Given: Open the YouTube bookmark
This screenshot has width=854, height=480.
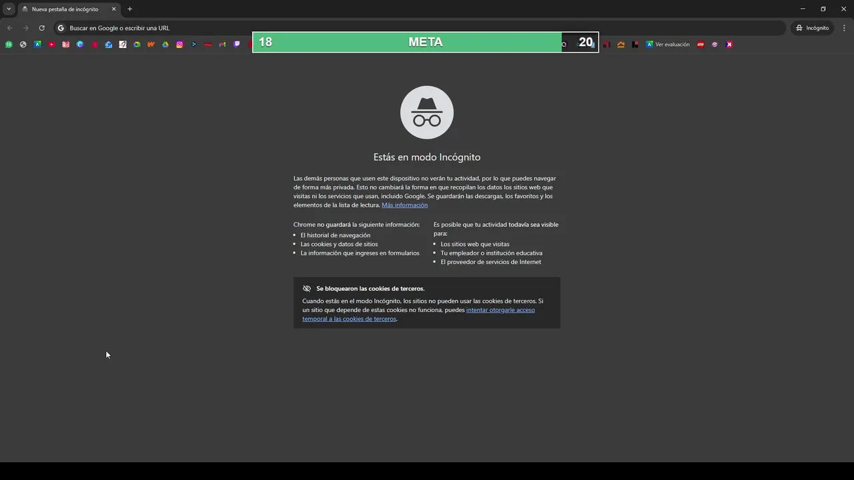Looking at the screenshot, I should [51, 45].
